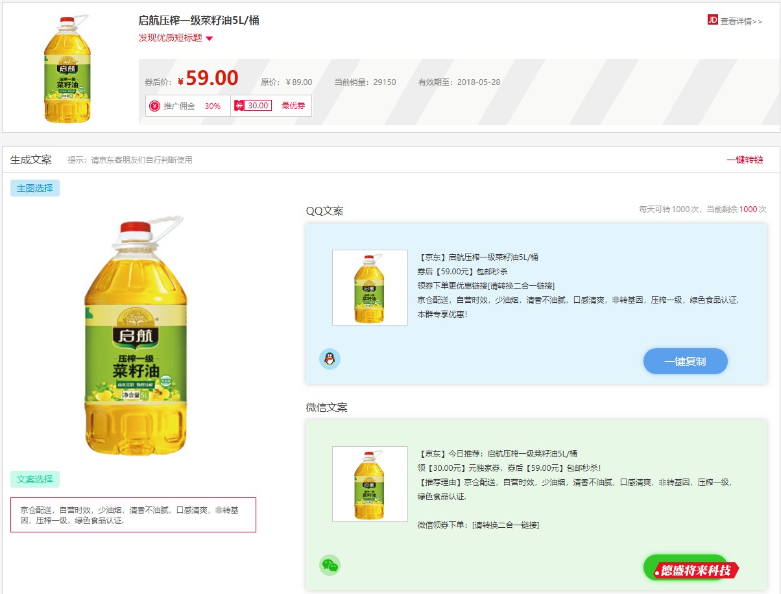Click the QQ line 本群专享优惠！

click(442, 315)
